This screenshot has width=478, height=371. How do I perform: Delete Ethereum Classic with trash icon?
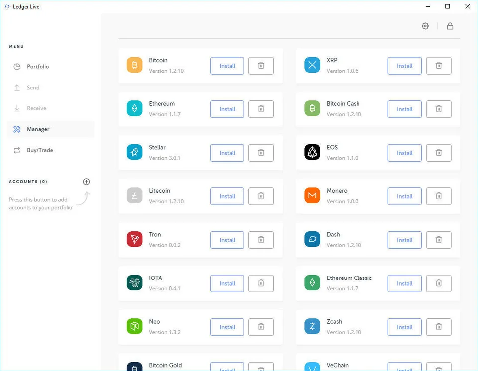pyautogui.click(x=439, y=283)
